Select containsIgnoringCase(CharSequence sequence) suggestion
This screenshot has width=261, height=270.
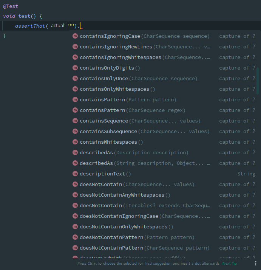(164, 36)
